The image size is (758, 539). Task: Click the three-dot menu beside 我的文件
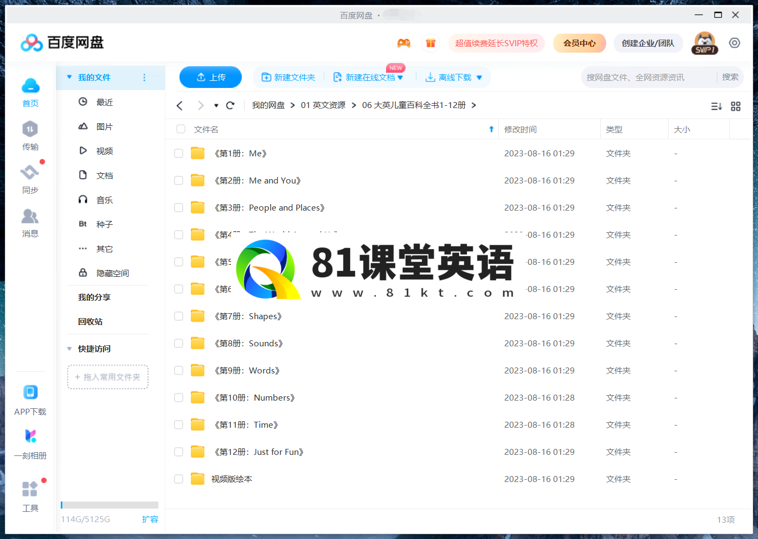144,78
